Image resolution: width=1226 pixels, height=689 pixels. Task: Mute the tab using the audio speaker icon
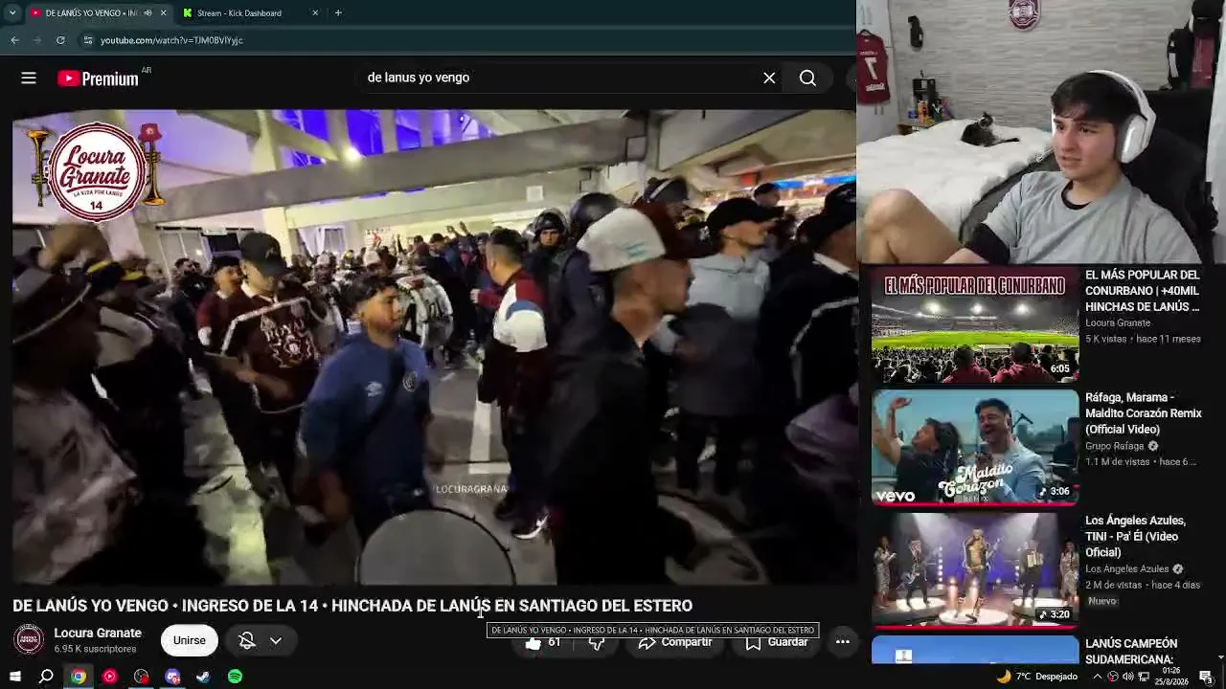tap(147, 12)
